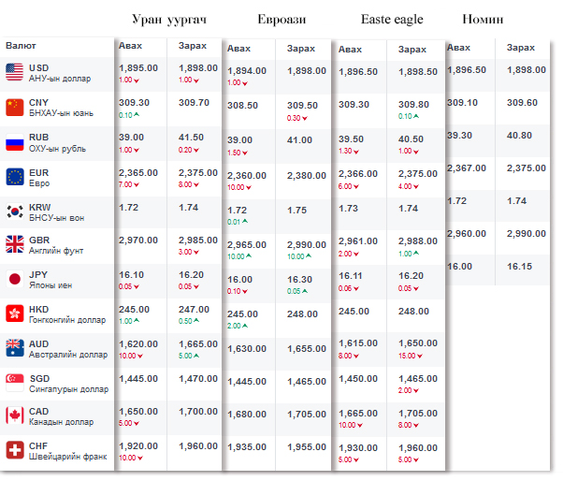The height and width of the screenshot is (481, 563).
Task: Click the USD American flag icon
Action: click(14, 72)
